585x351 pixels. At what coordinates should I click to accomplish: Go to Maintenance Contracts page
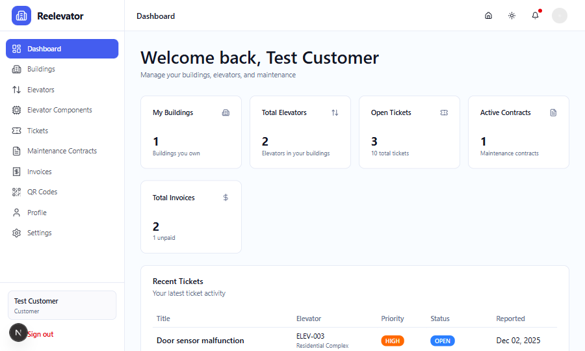click(62, 151)
